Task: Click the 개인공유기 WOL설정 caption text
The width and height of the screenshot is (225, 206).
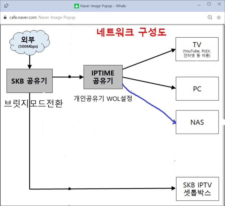Action: (103, 98)
